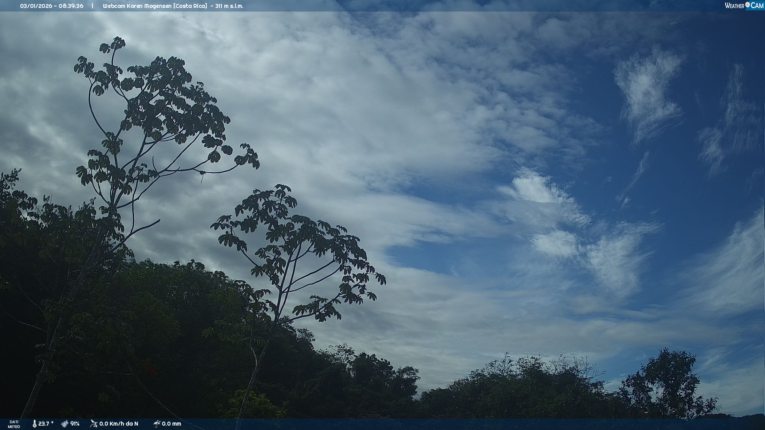Screen dimensions: 765x430
Task: Click the wind anemometer icon
Action: pos(94,424)
